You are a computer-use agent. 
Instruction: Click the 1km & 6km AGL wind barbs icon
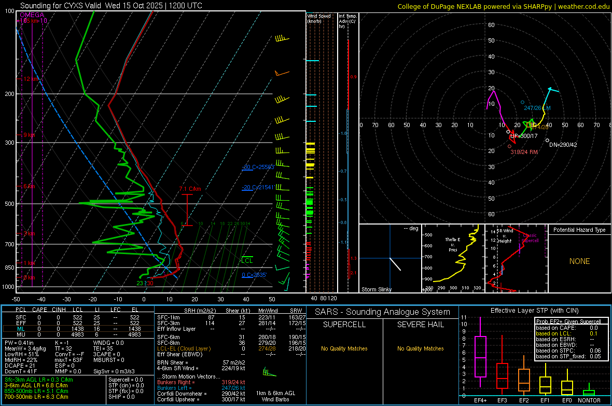[269, 372]
